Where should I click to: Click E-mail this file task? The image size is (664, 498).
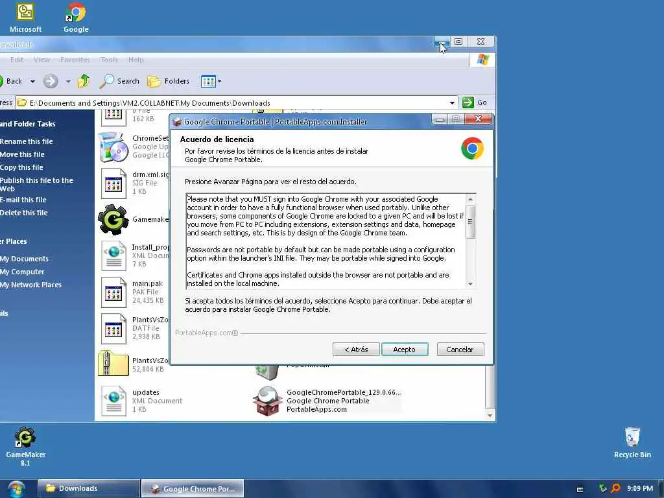click(x=23, y=200)
